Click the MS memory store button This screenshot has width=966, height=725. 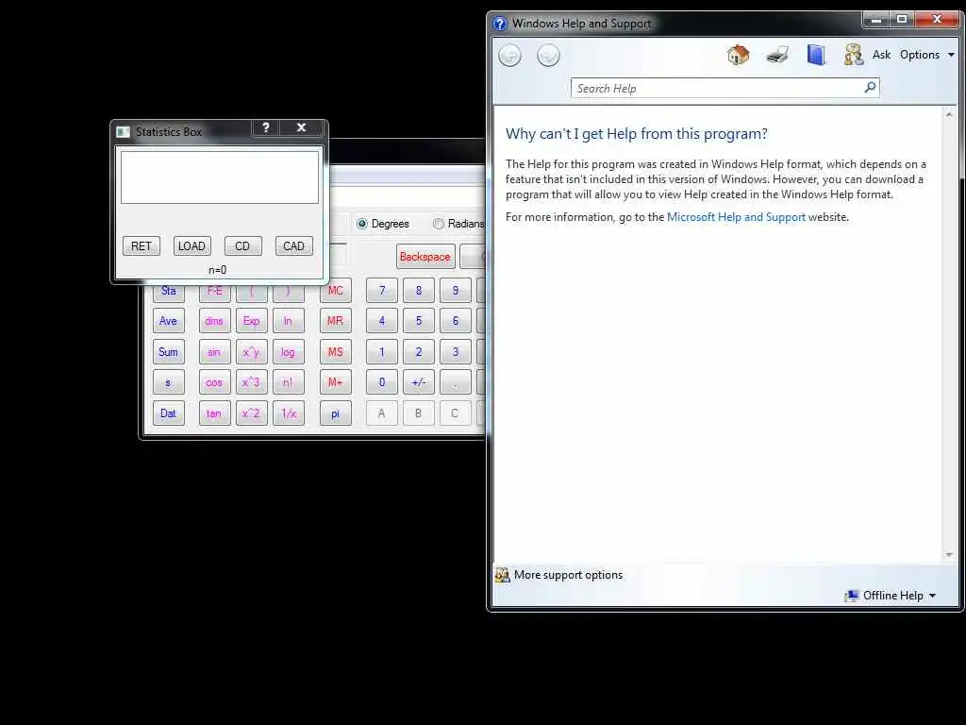335,352
